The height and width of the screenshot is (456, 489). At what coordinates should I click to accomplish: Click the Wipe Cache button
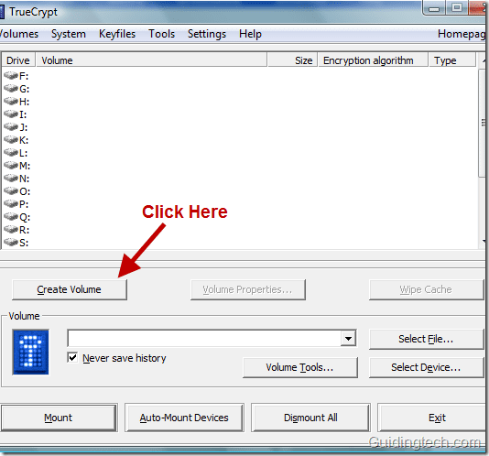(426, 289)
